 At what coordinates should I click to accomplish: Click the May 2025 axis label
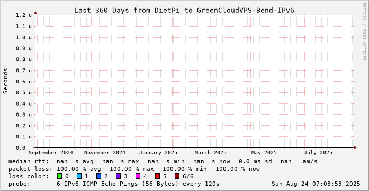pos(264,153)
